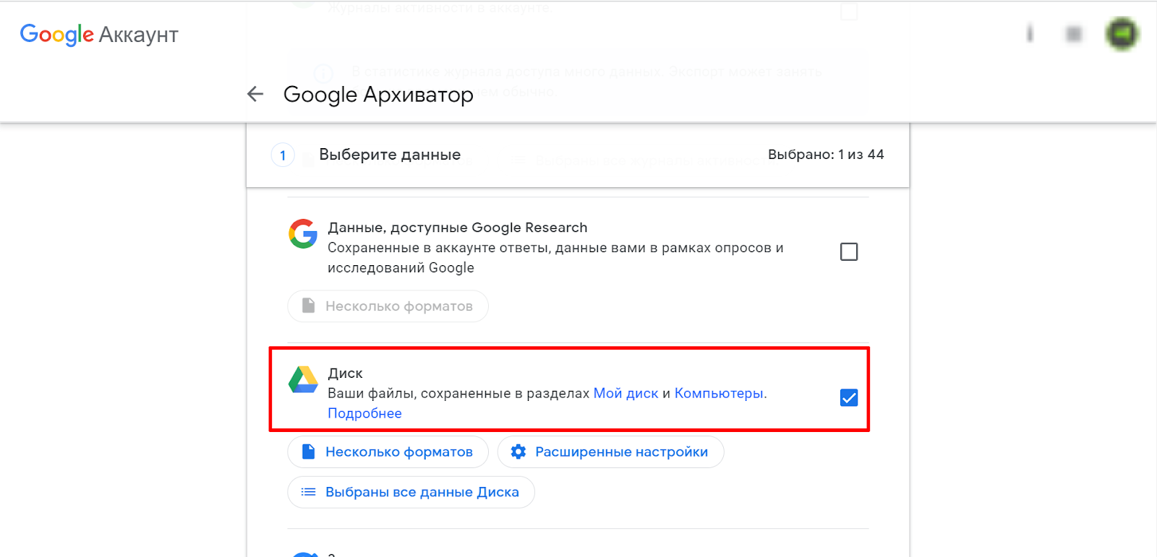The height and width of the screenshot is (557, 1157).
Task: Click the step number 1 circle
Action: [283, 155]
